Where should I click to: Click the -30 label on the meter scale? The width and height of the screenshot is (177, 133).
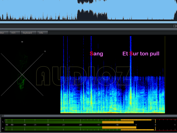point(48,125)
